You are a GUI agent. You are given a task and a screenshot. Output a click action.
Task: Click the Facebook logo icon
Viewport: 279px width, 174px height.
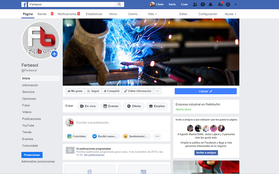point(24,5)
